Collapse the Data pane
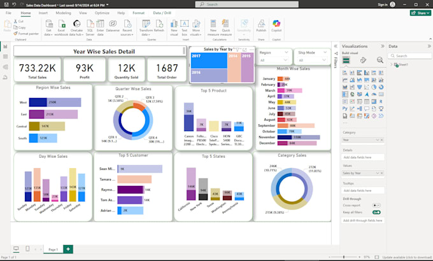The image size is (433, 261). pos(429,46)
